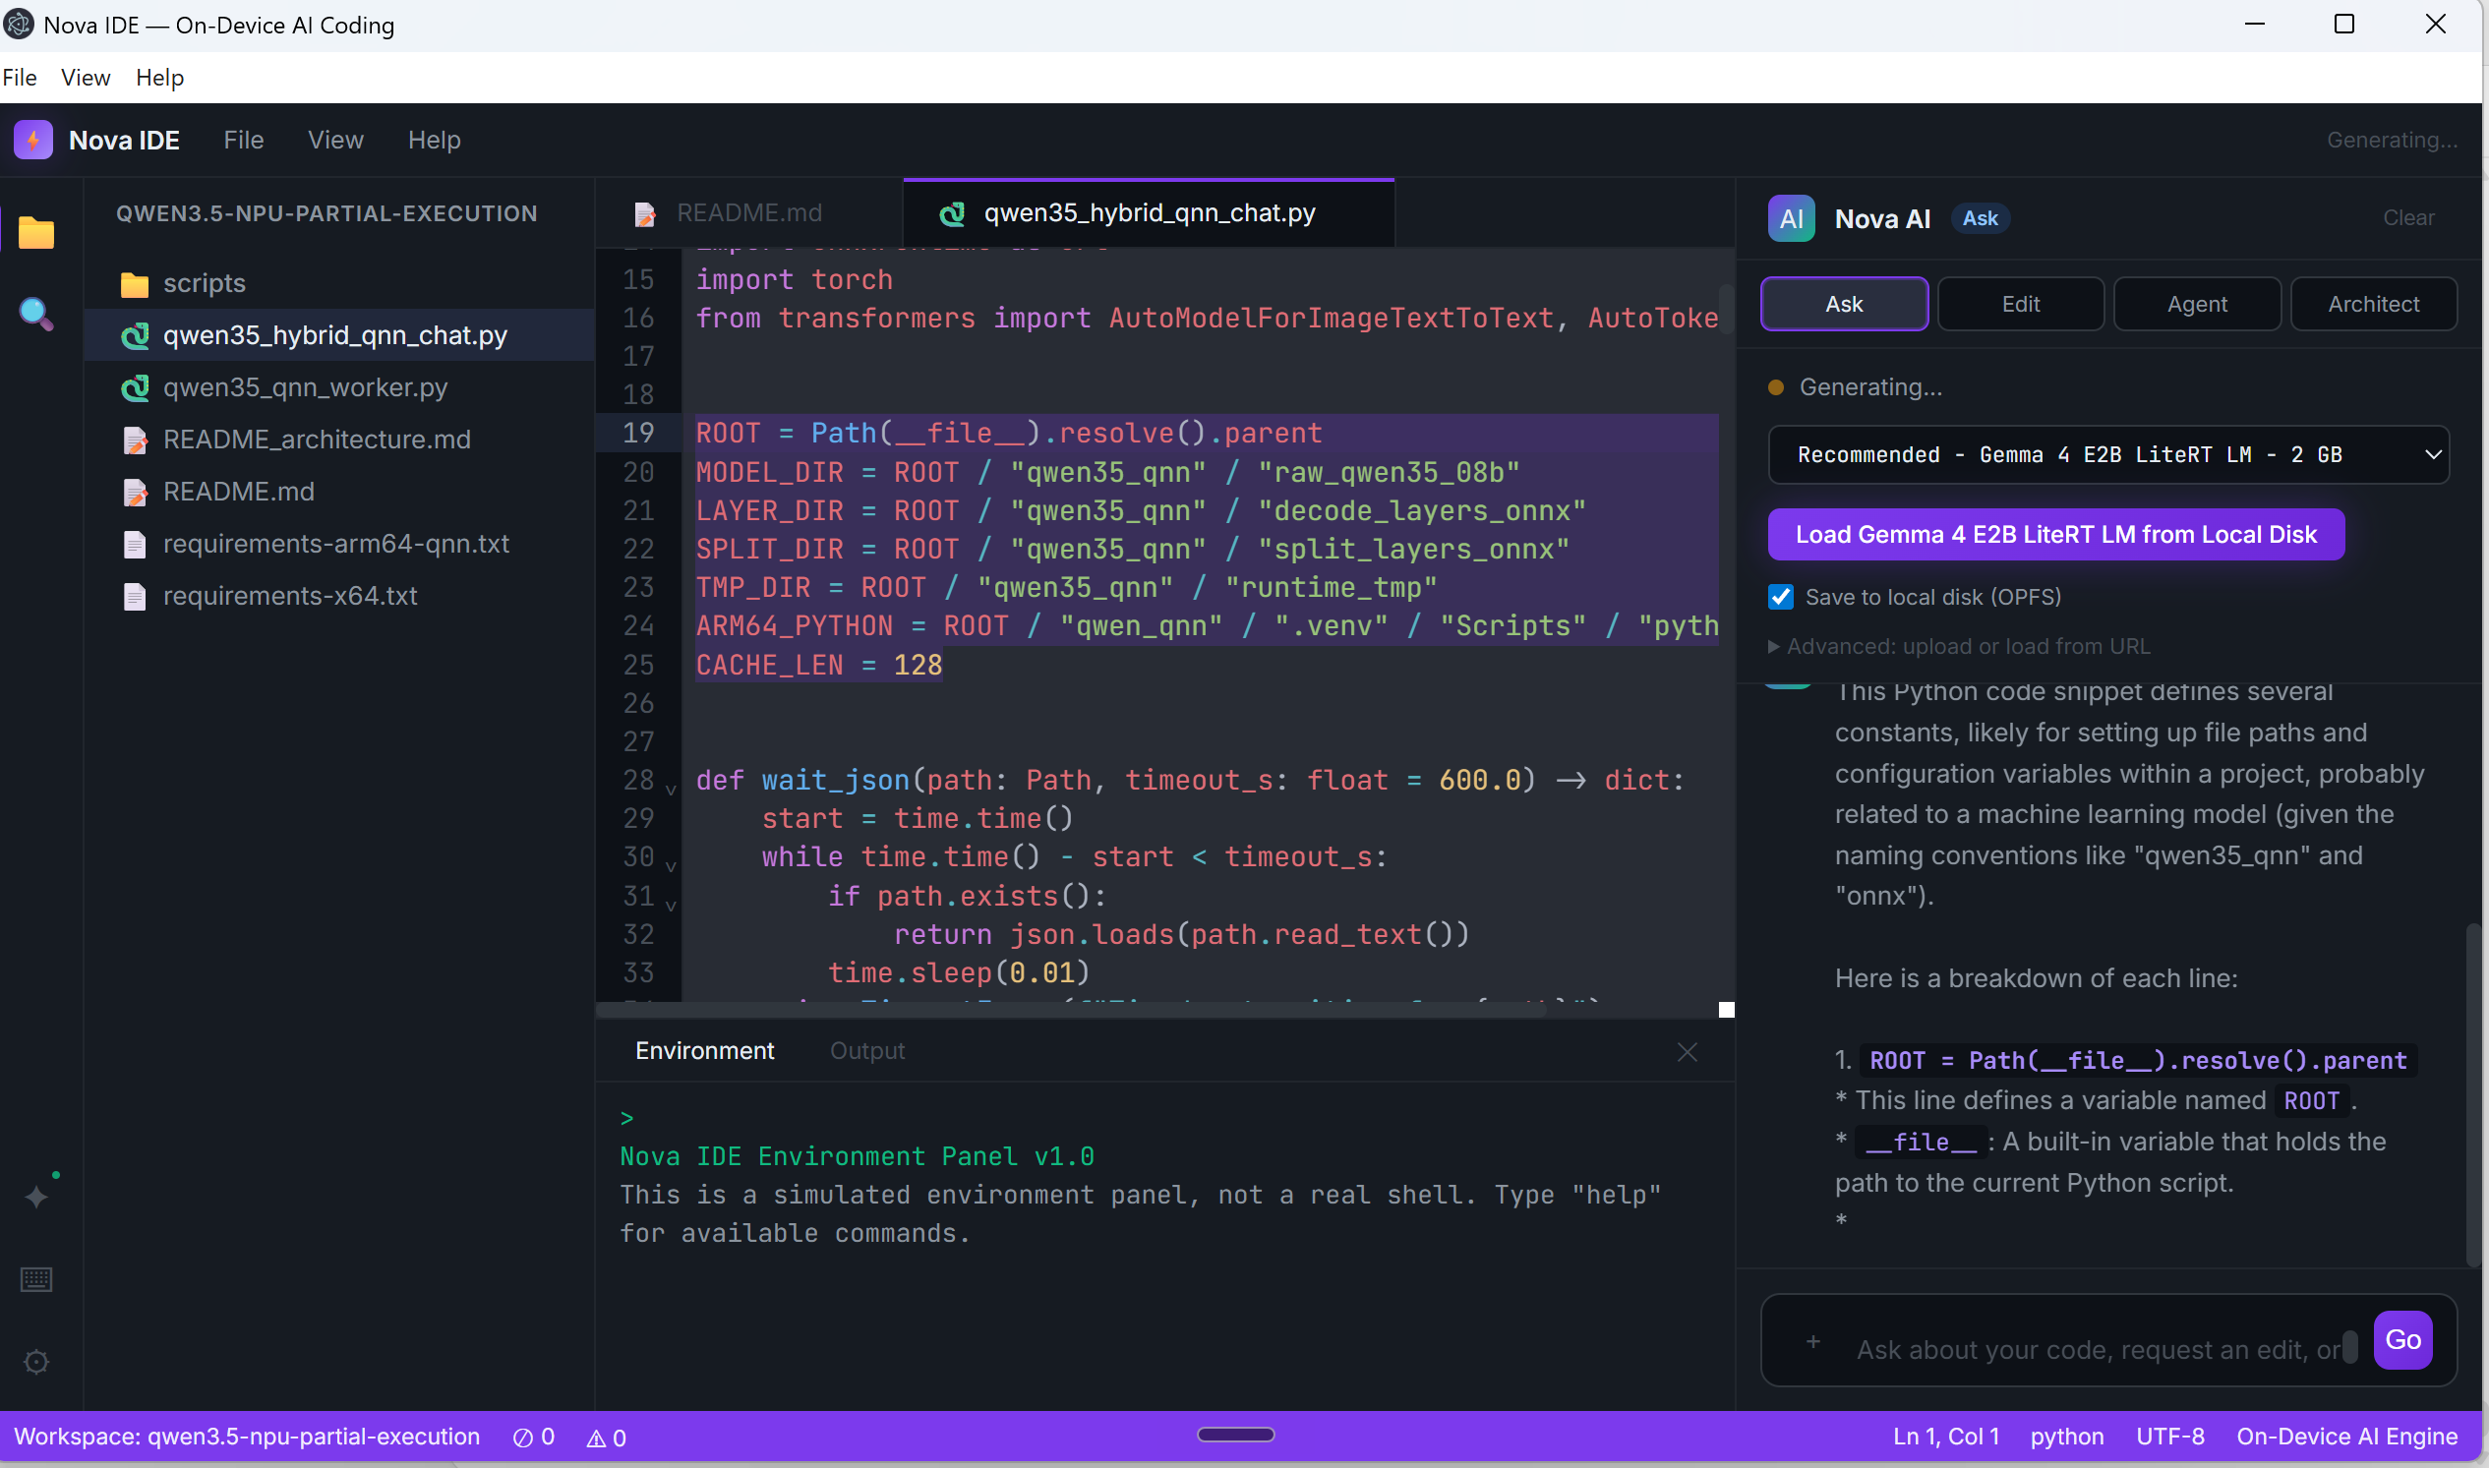
Task: Collapse the wait_json function fold on line 28
Action: click(671, 789)
